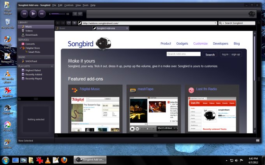Select Music in the library
The width and height of the screenshot is (265, 165).
[x=36, y=27]
